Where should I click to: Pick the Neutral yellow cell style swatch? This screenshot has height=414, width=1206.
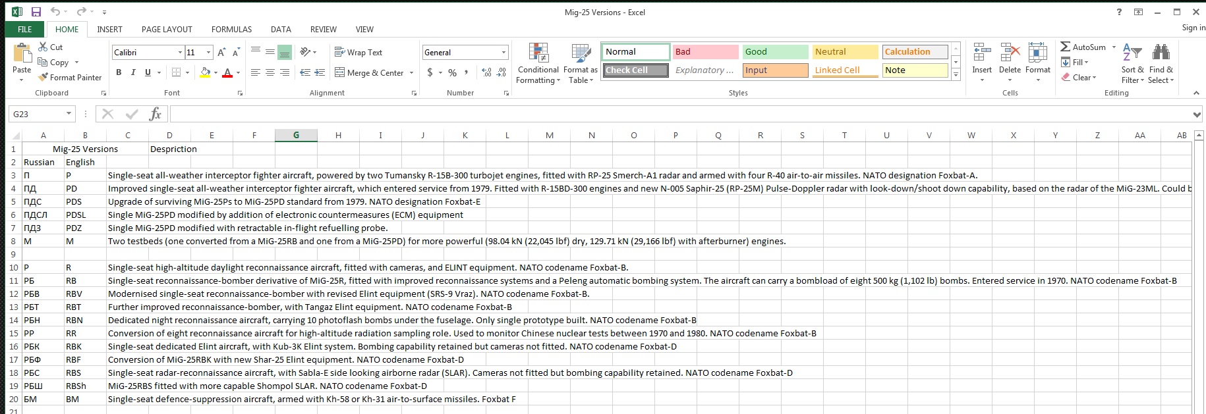845,52
